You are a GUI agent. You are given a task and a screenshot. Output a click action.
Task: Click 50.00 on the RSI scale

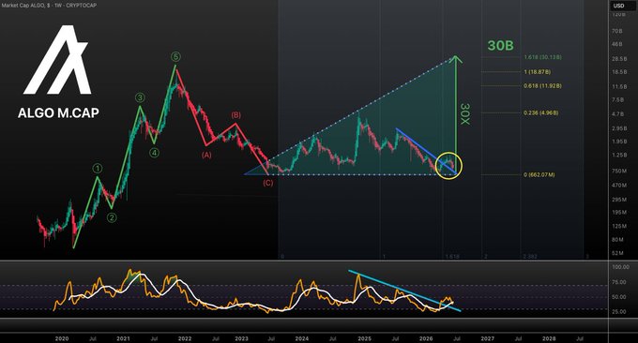point(619,297)
